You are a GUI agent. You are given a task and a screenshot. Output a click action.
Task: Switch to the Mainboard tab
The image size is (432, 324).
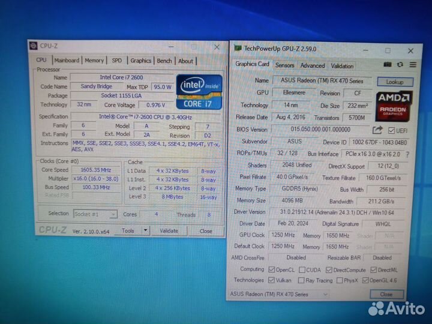pyautogui.click(x=67, y=60)
